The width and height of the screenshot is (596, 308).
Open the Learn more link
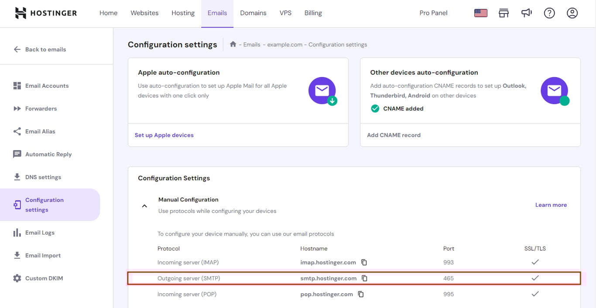(551, 205)
